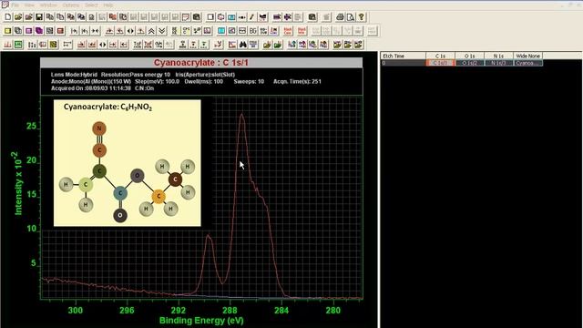Click the Save floppy disk icon
This screenshot has width=583, height=328.
[x=39, y=16]
